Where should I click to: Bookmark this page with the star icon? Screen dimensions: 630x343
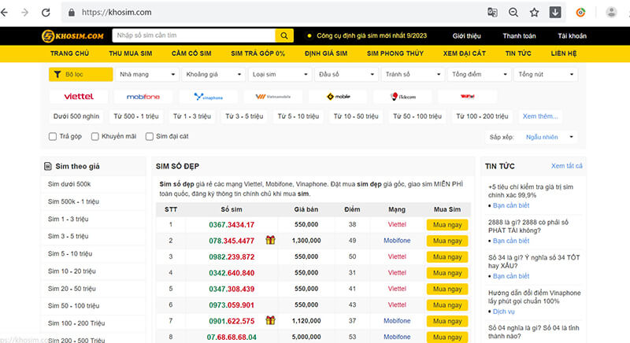(x=534, y=13)
